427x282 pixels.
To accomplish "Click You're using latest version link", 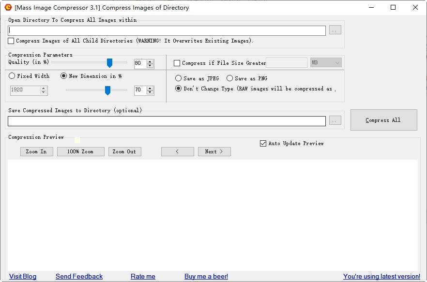I will click(381, 277).
